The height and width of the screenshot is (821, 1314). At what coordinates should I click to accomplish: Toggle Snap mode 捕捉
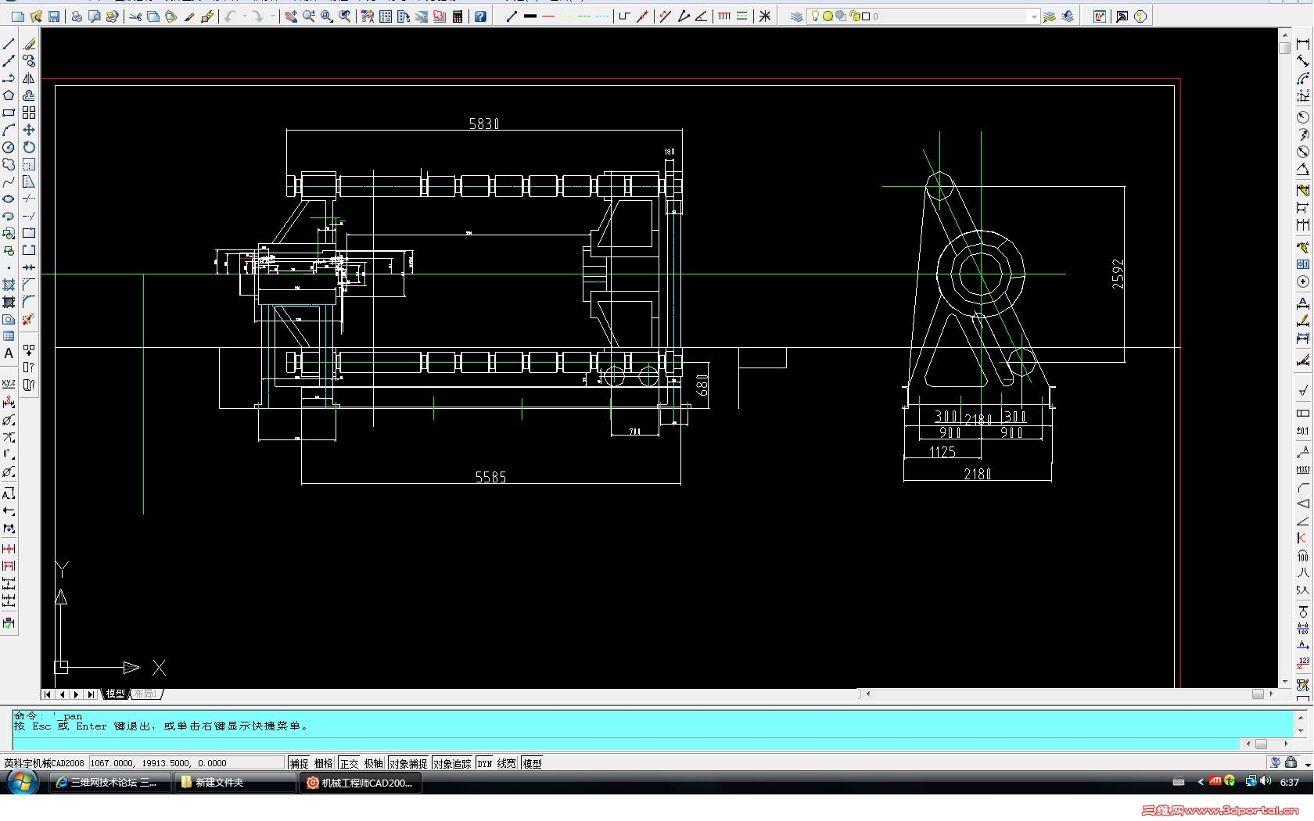(x=300, y=763)
